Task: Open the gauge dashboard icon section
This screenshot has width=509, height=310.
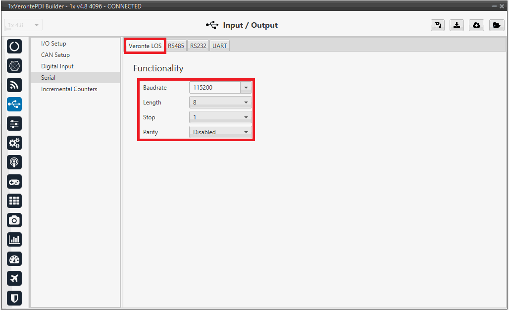Action: (x=14, y=259)
